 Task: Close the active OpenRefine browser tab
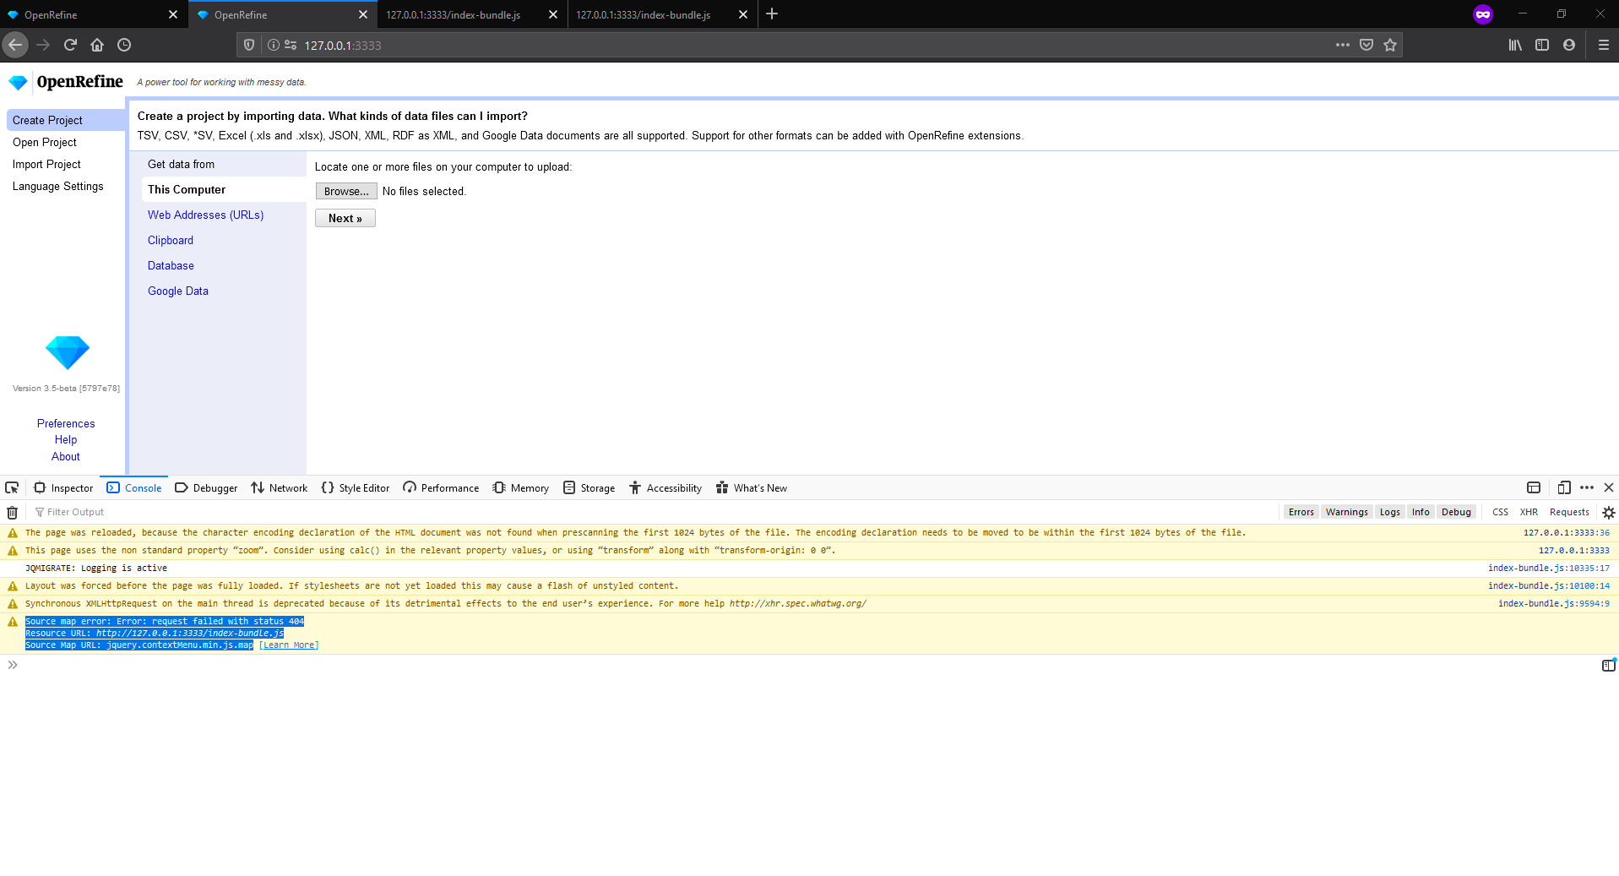pos(362,14)
